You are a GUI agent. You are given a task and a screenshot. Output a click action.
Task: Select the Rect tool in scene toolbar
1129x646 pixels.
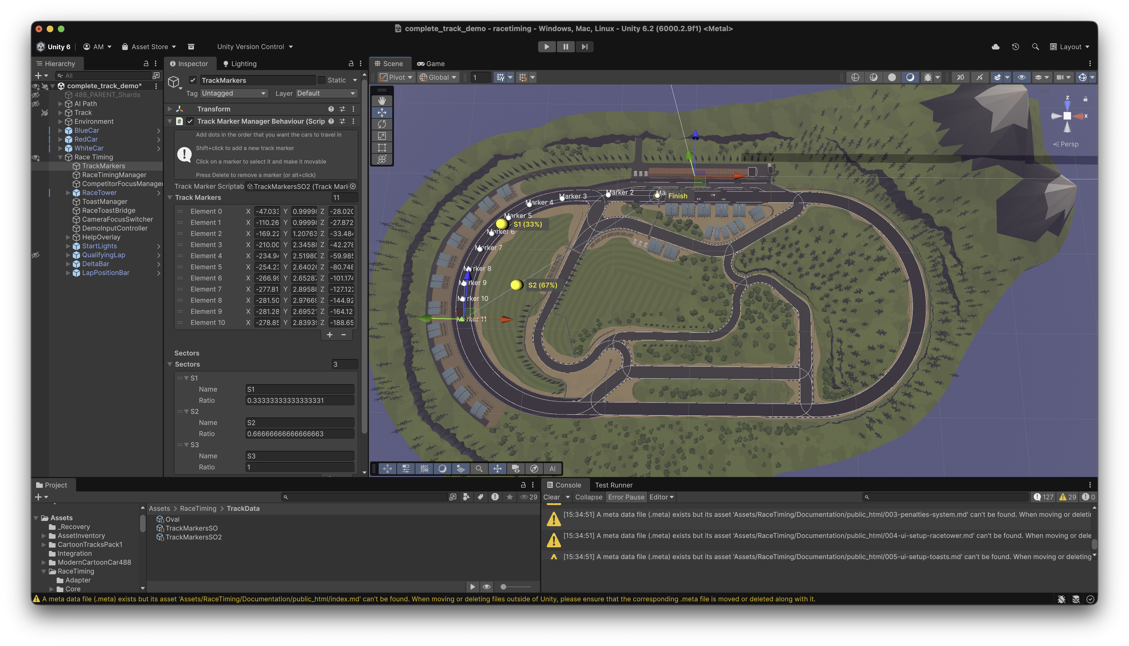pyautogui.click(x=382, y=148)
